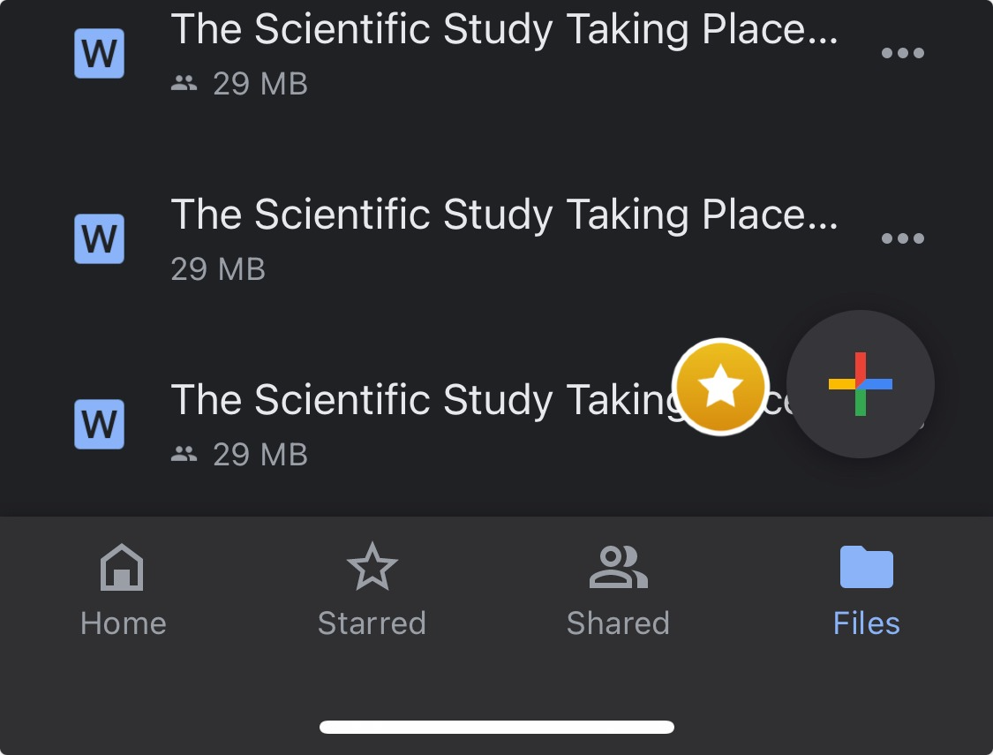Tap the white home indicator bar

[496, 727]
